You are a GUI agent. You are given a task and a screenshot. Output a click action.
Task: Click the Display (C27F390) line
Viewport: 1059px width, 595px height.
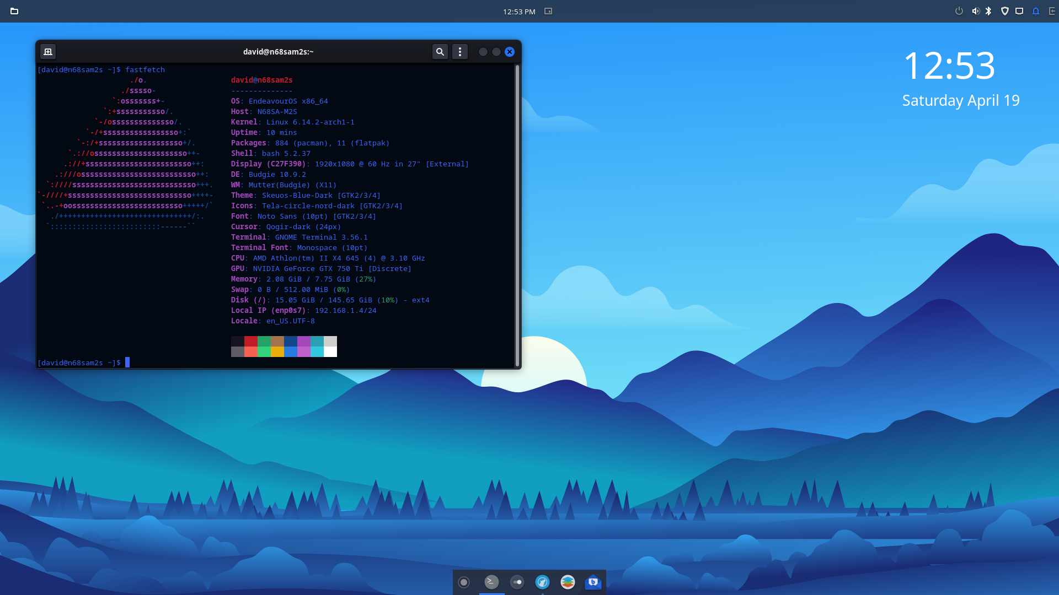tap(350, 164)
